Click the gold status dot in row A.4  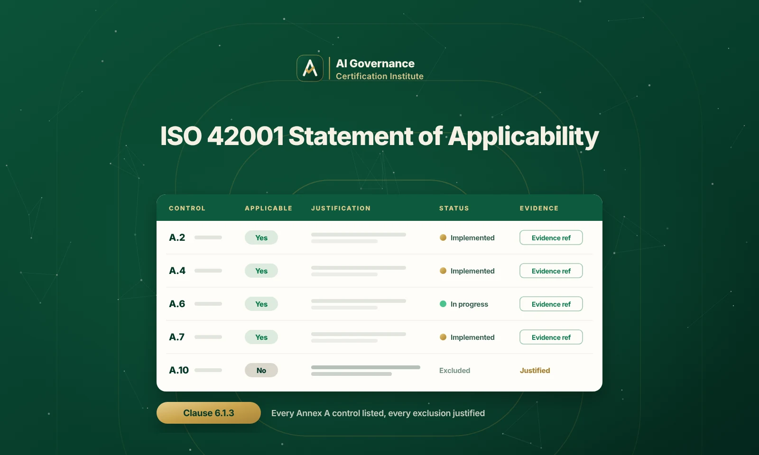coord(443,271)
